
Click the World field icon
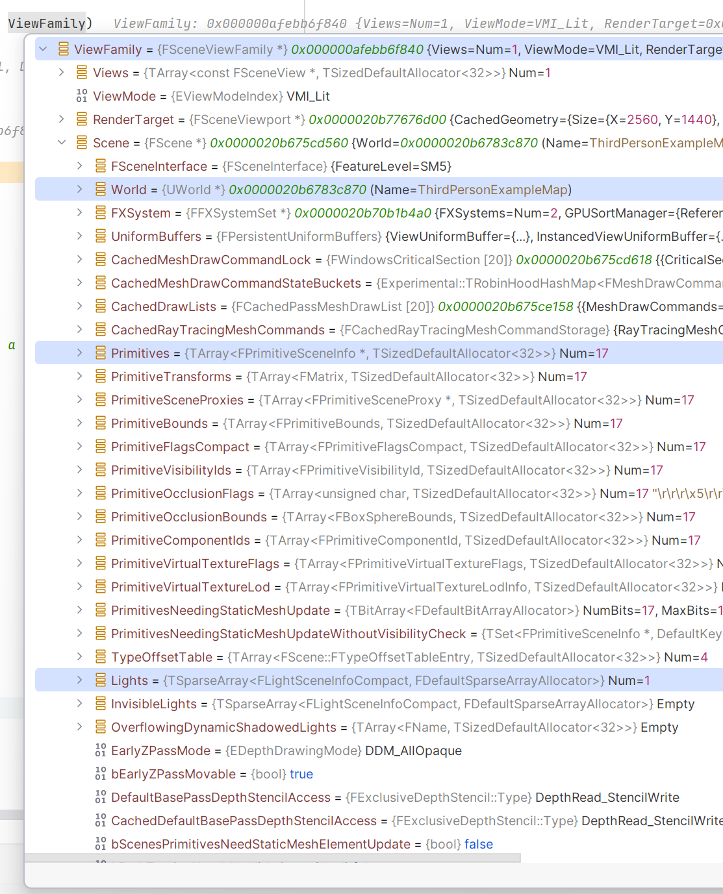pyautogui.click(x=101, y=190)
